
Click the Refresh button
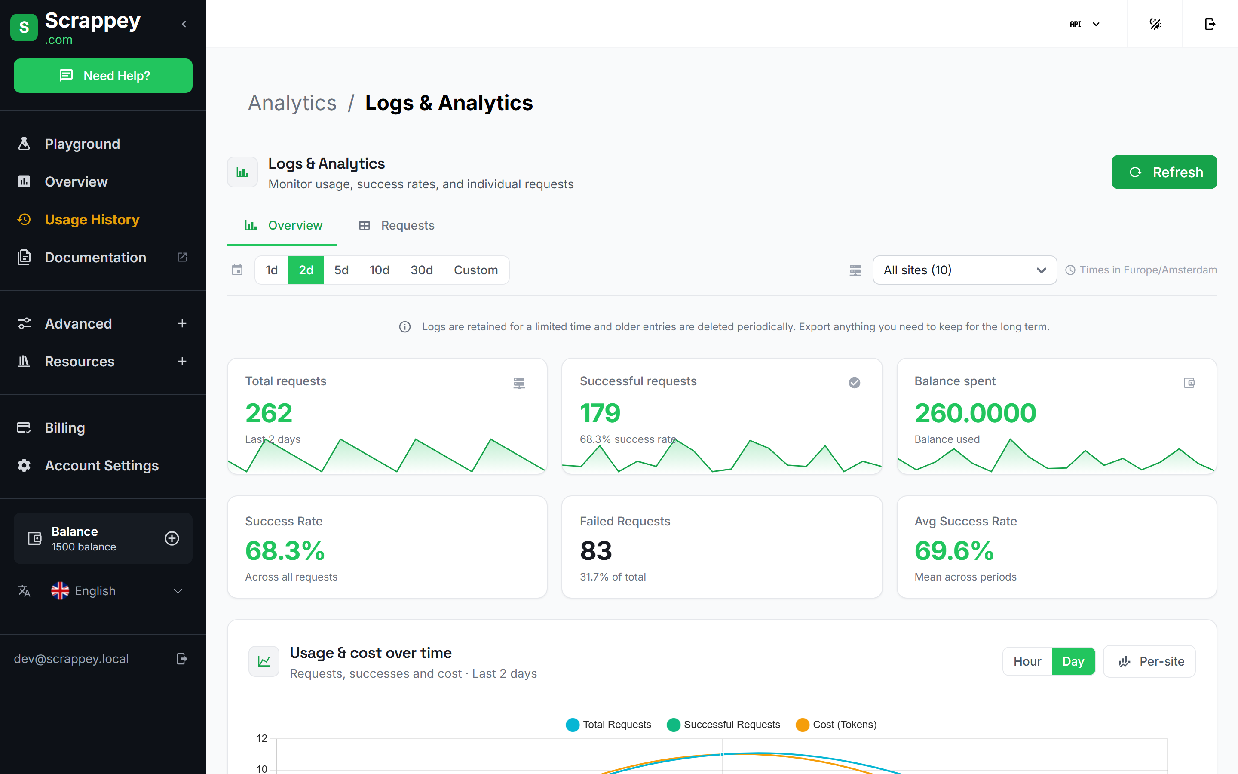(1164, 172)
